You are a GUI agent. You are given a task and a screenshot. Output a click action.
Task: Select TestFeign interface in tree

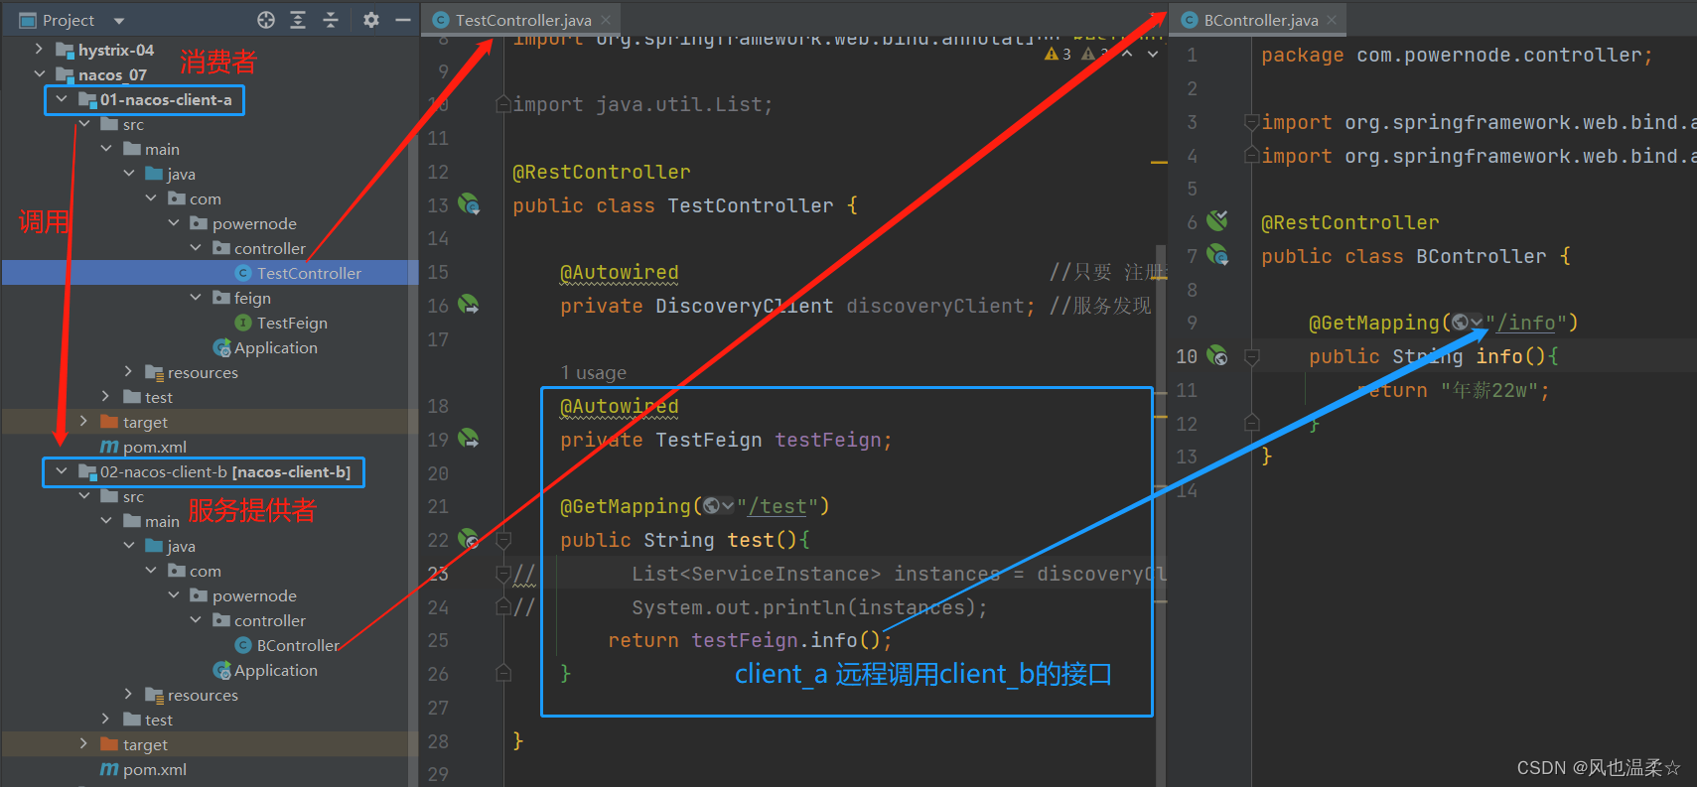(292, 323)
